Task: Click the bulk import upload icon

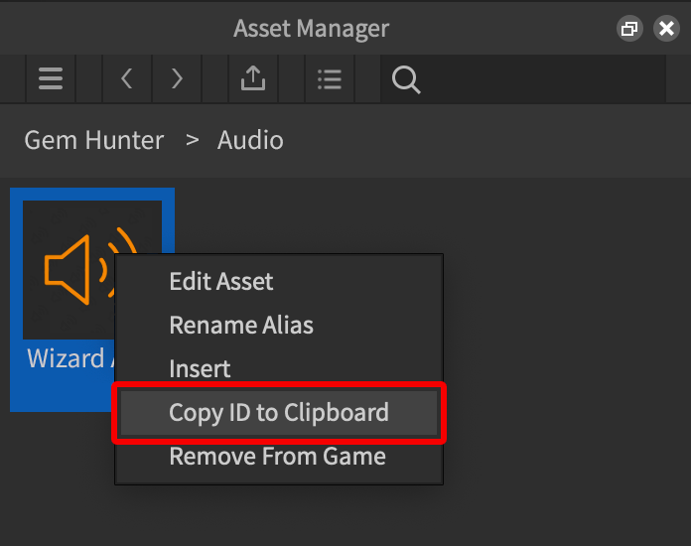Action: point(253,79)
